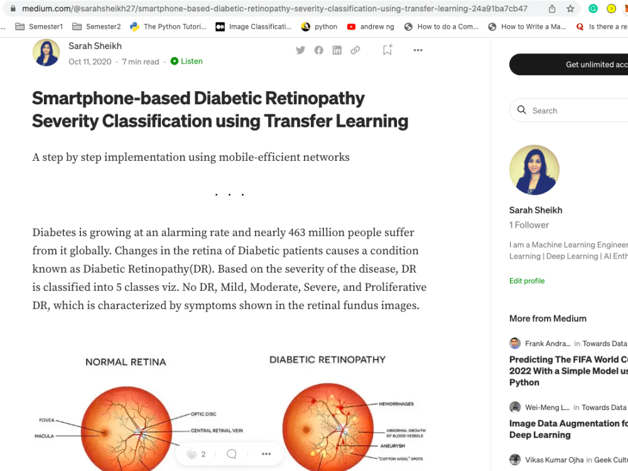Click the article title heading
This screenshot has width=628, height=471.
220,109
